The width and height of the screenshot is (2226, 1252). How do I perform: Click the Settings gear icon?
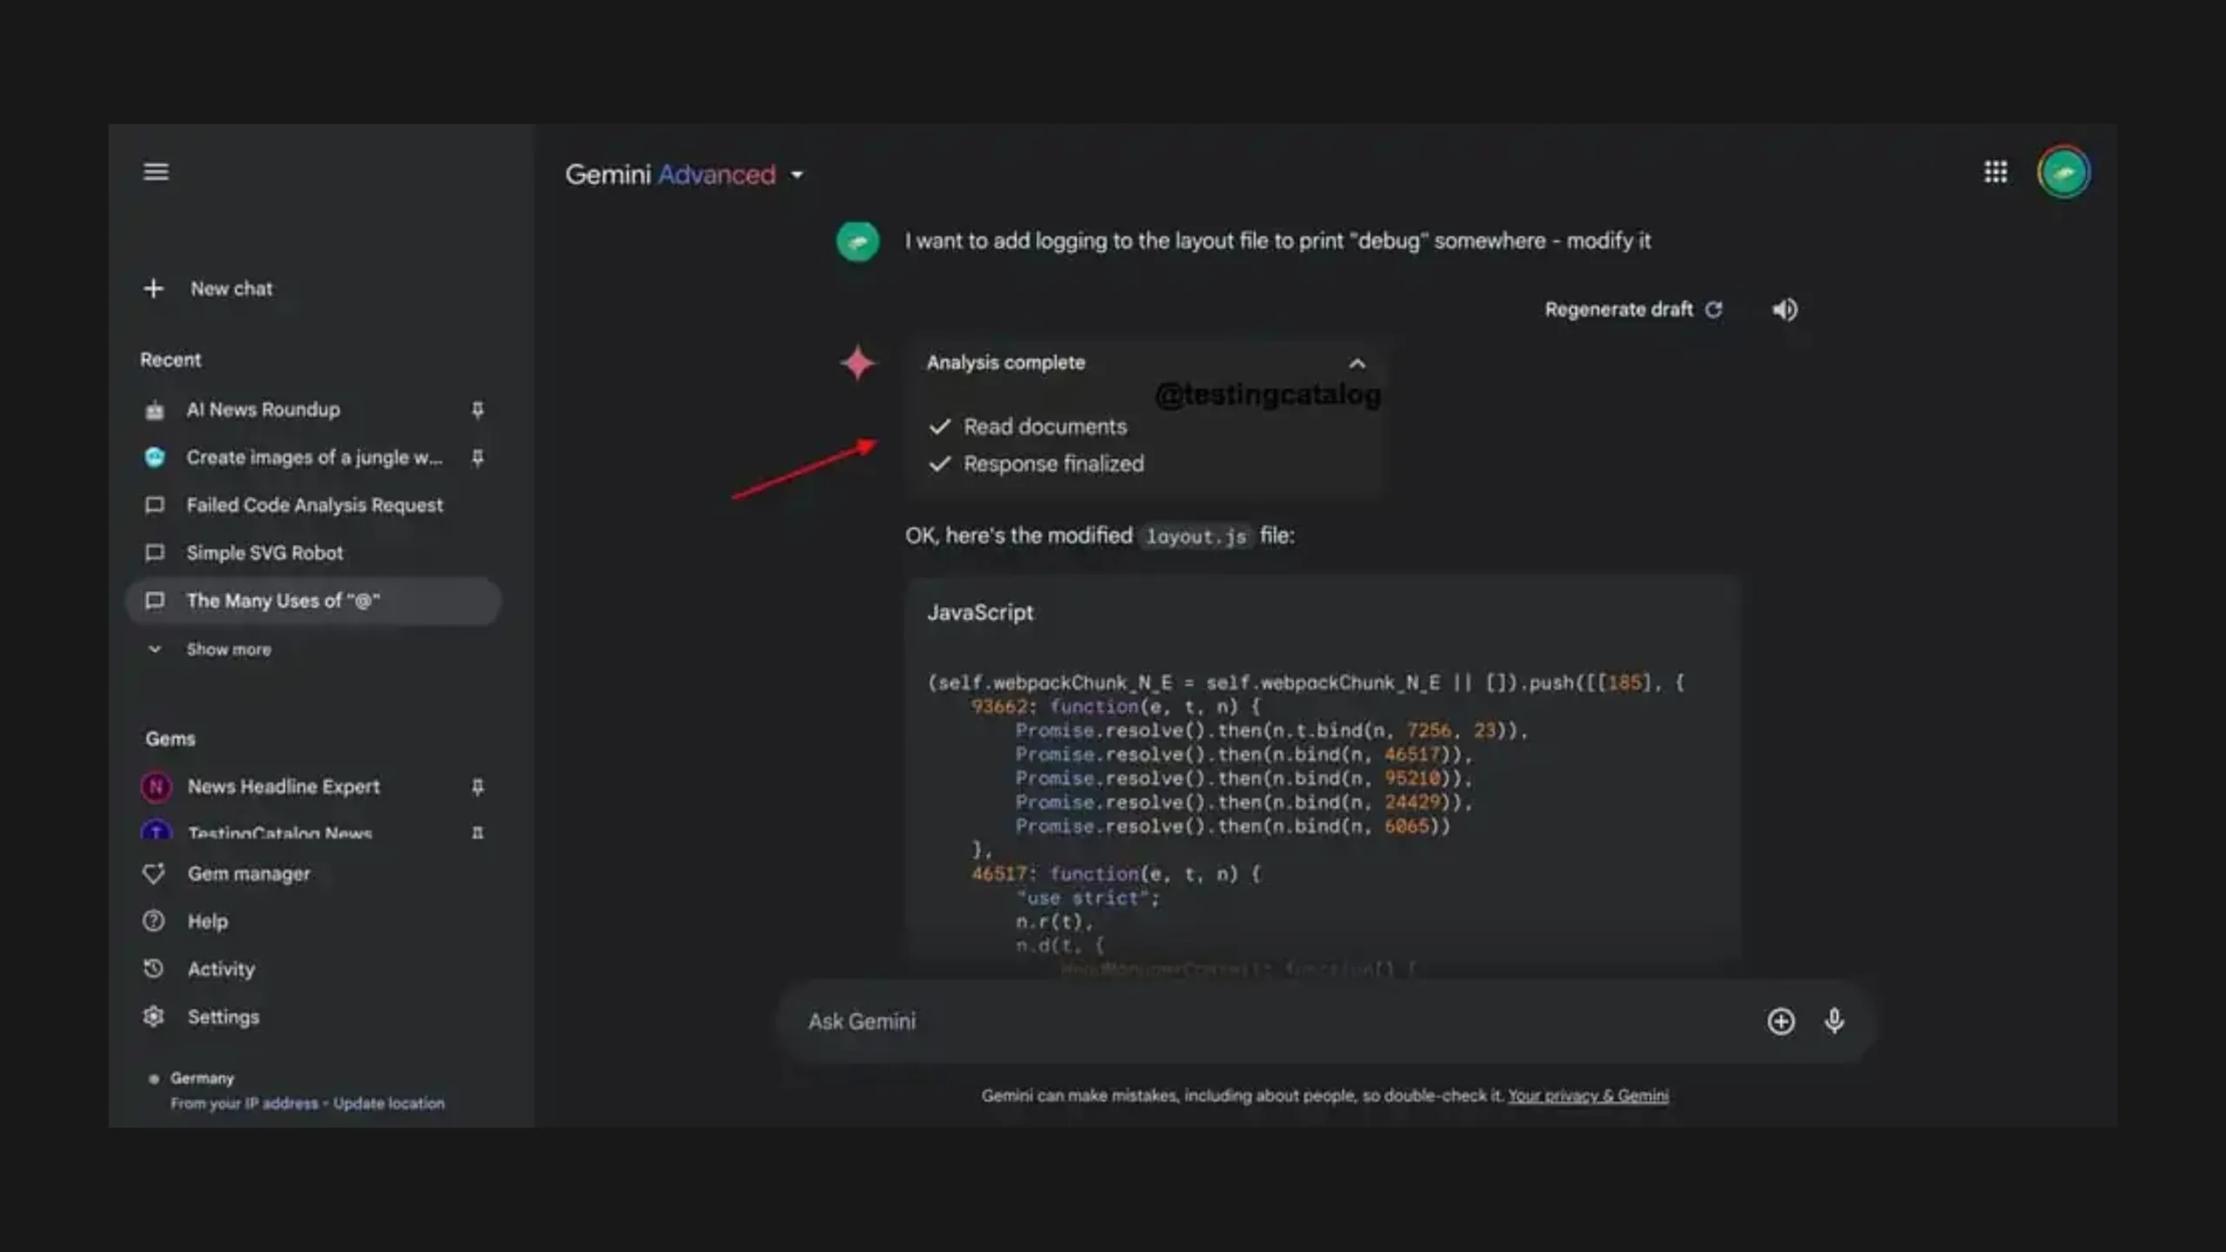pyautogui.click(x=154, y=1016)
